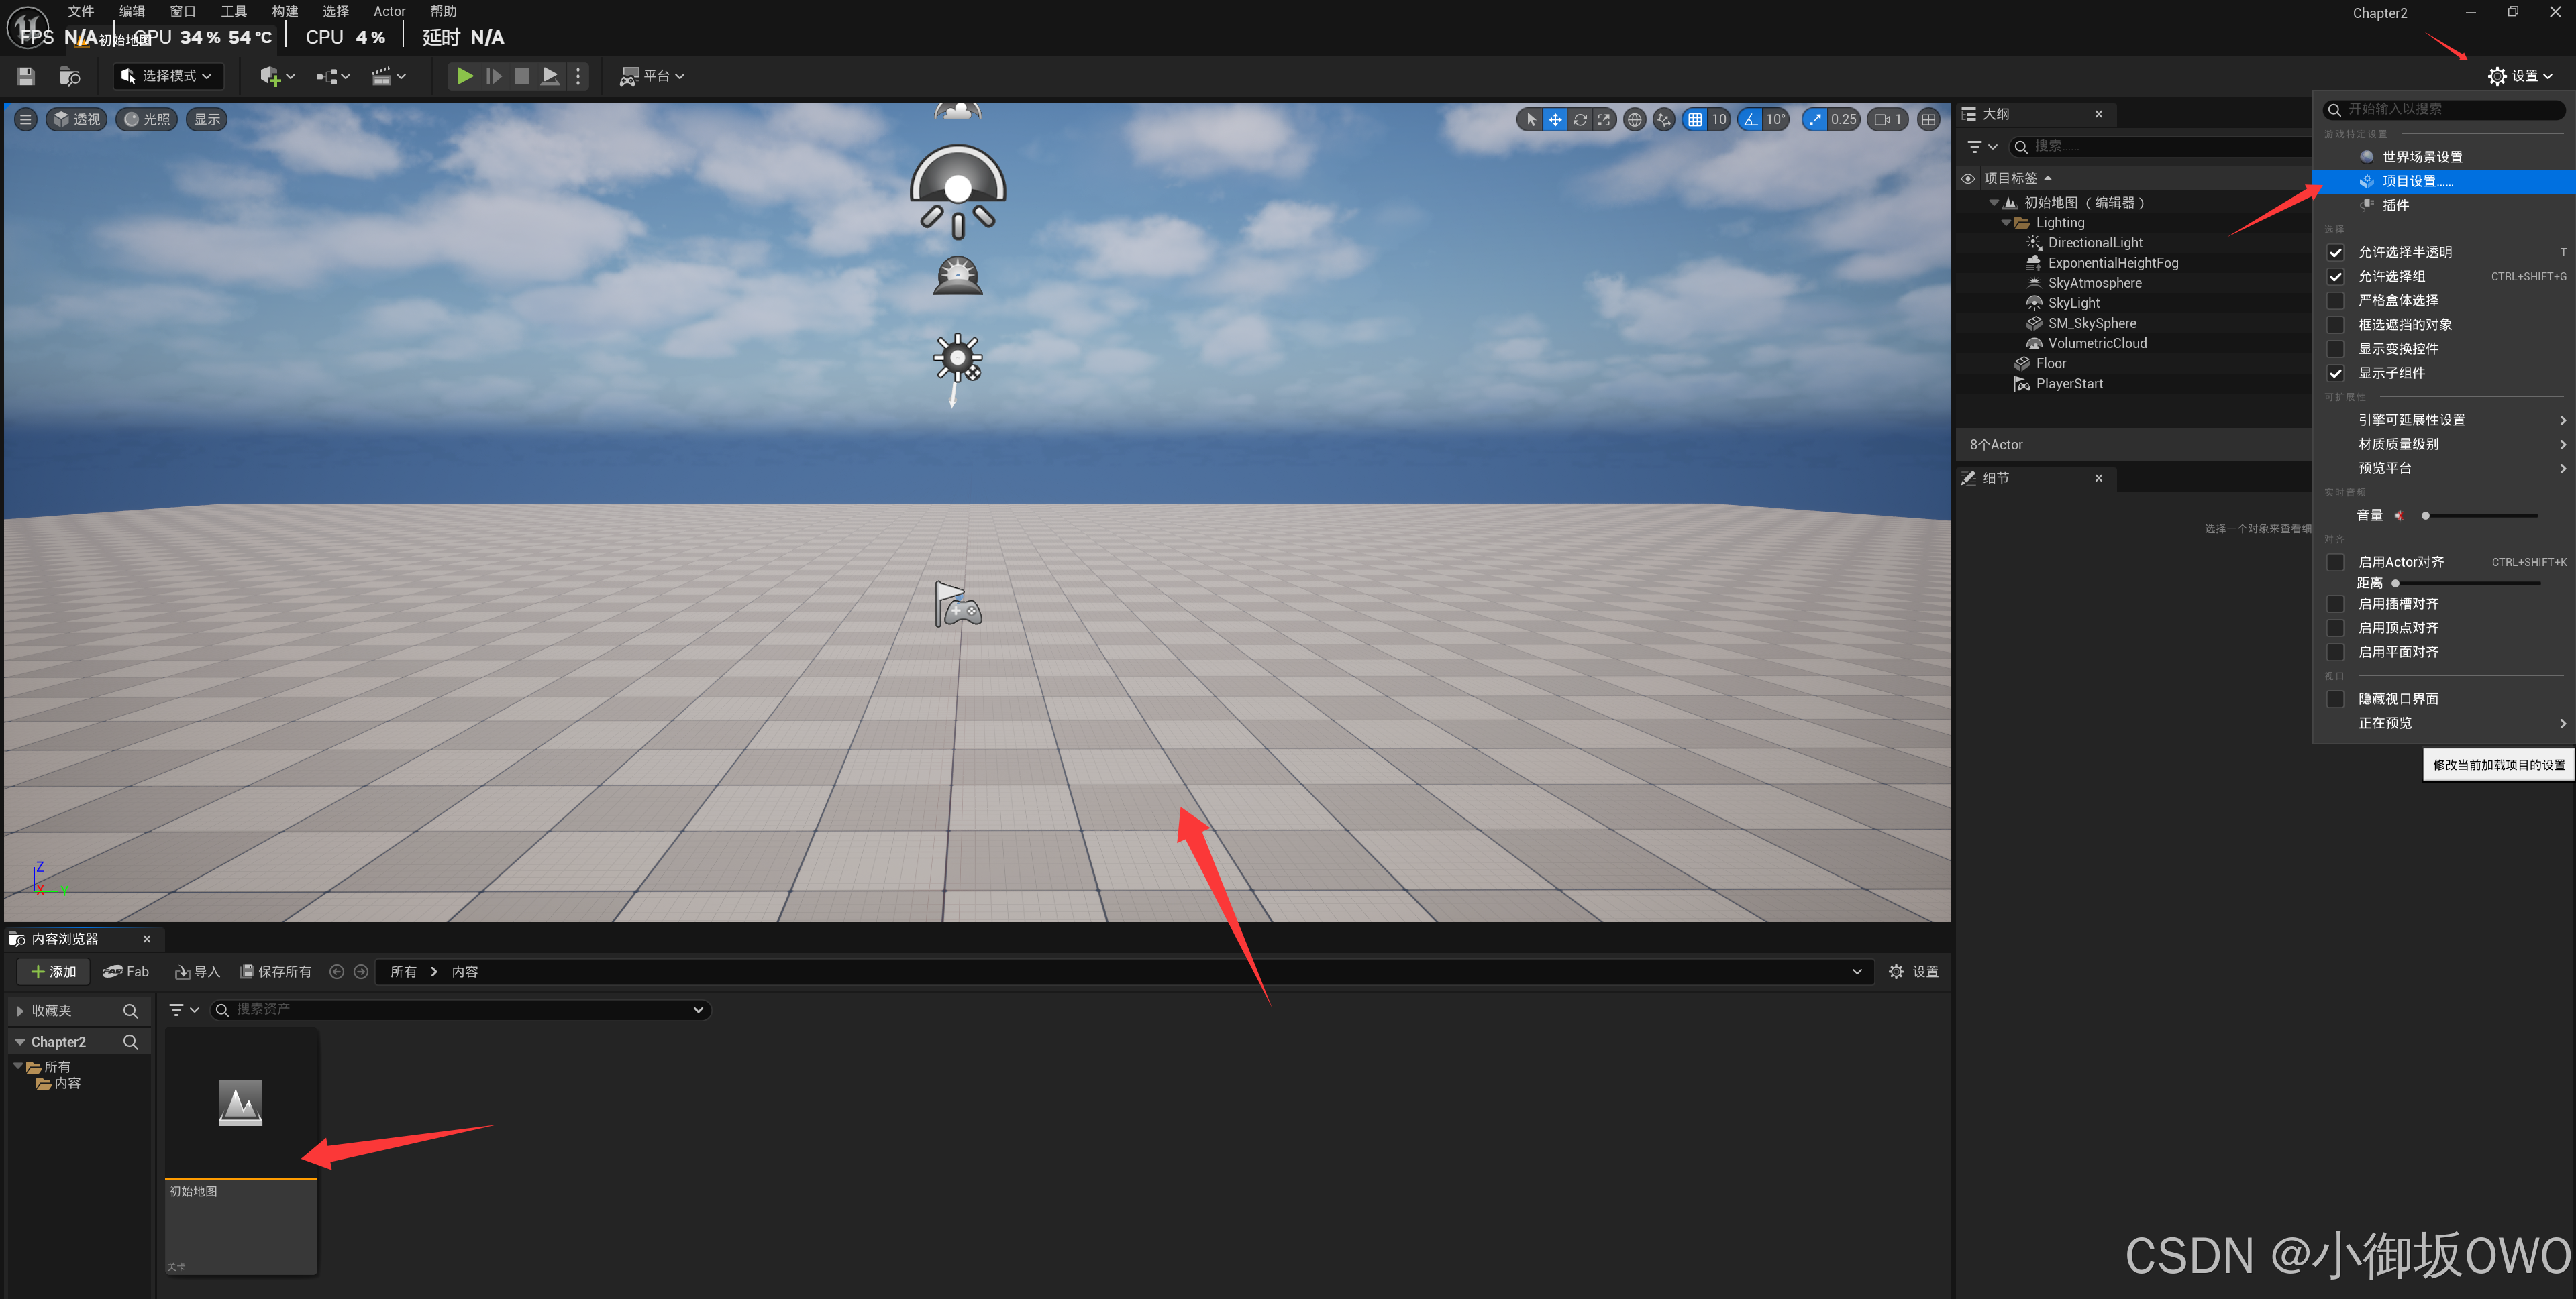
Task: Toggle grid snapping icon in viewport
Action: (1695, 120)
